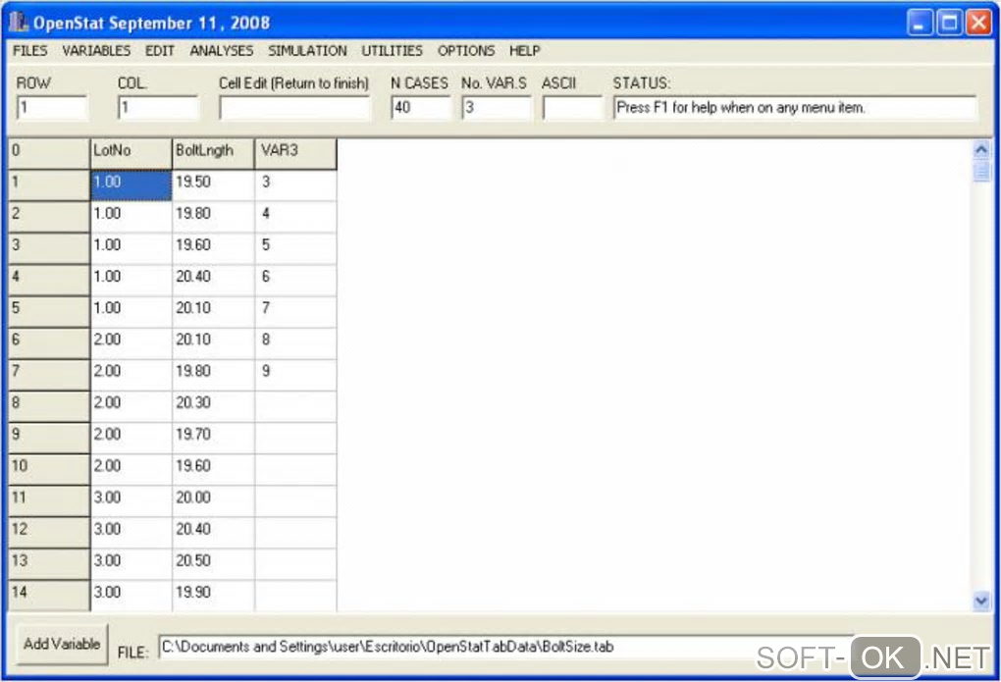Open the OPTIONS menu

pyautogui.click(x=466, y=50)
